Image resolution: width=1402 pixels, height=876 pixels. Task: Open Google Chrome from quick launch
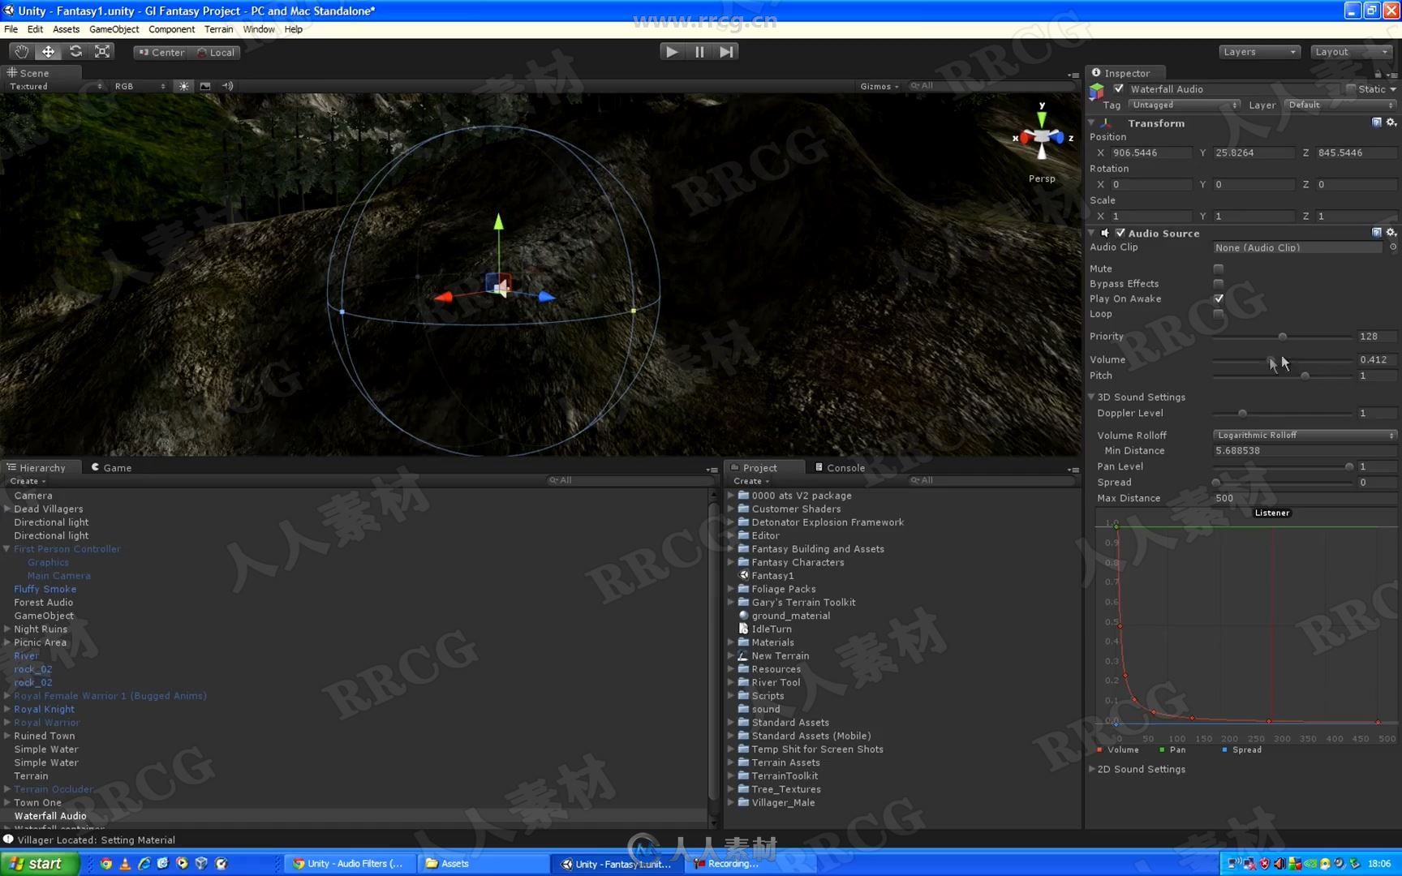pyautogui.click(x=105, y=863)
